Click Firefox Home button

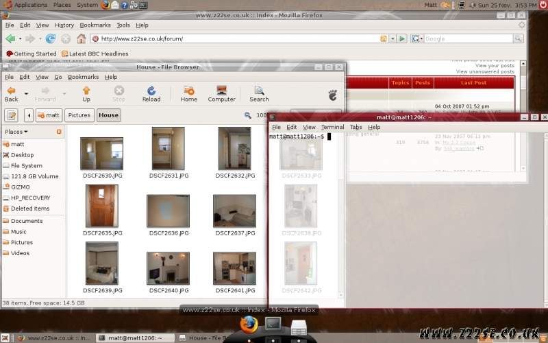(81, 38)
